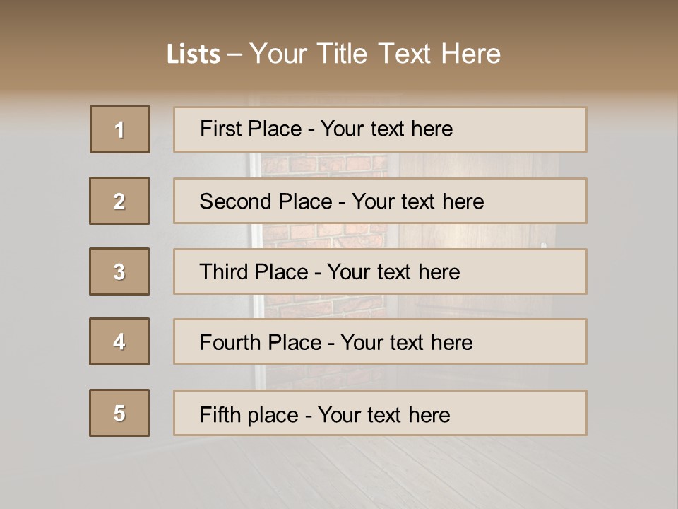Viewport: 678px width, 509px height.
Task: Click the "Fifth place - Your text here" bar
Action: (380, 413)
